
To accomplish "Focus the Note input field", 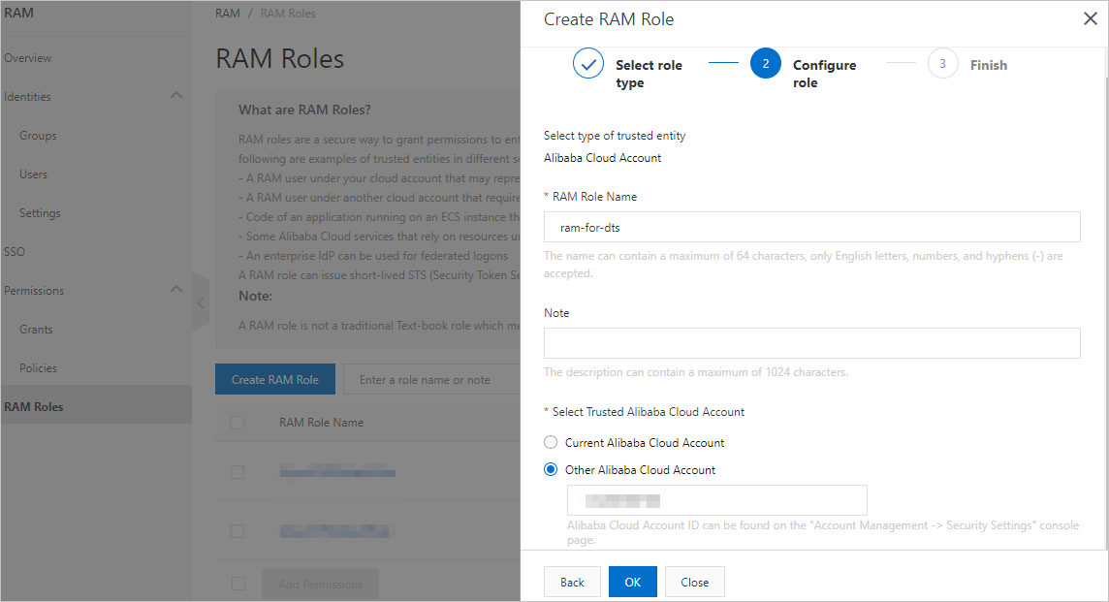I will coord(812,343).
